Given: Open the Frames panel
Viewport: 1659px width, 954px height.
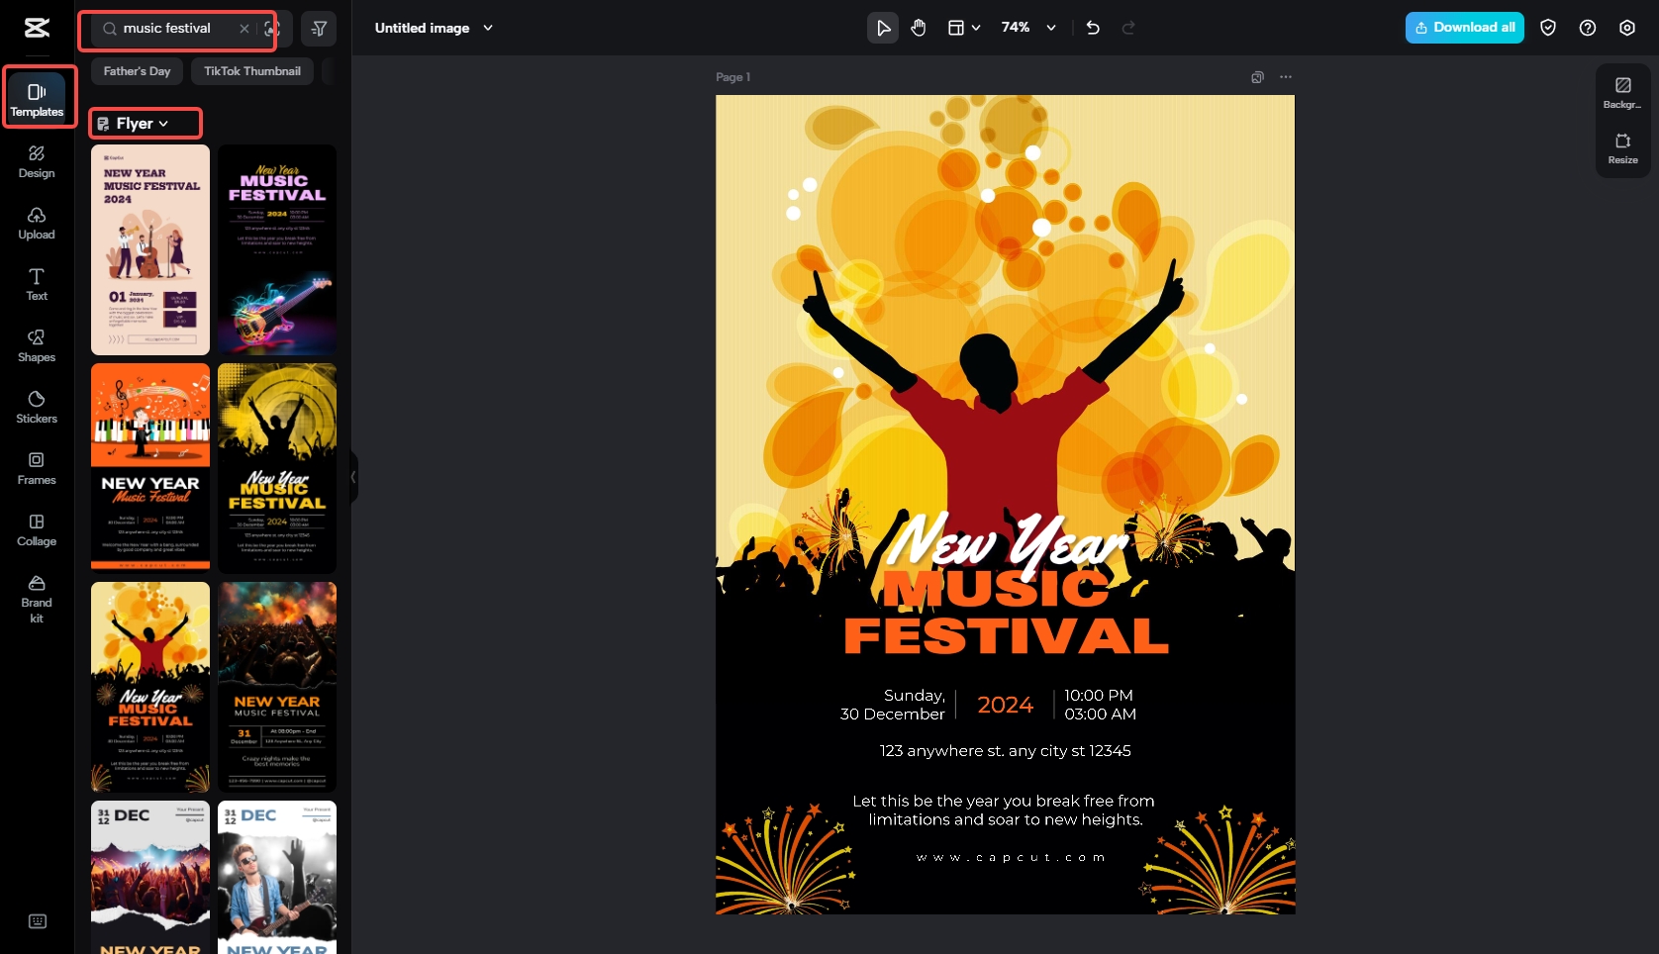Looking at the screenshot, I should point(36,469).
